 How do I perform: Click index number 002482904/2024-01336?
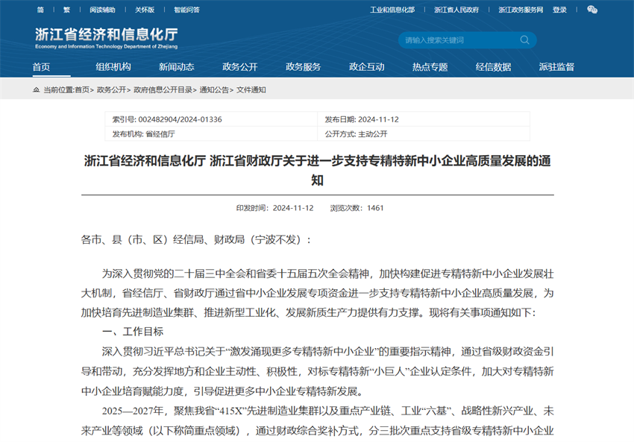coord(180,119)
